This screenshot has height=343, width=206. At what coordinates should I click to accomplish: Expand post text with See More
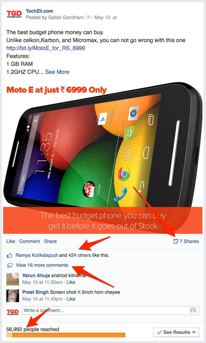57,72
